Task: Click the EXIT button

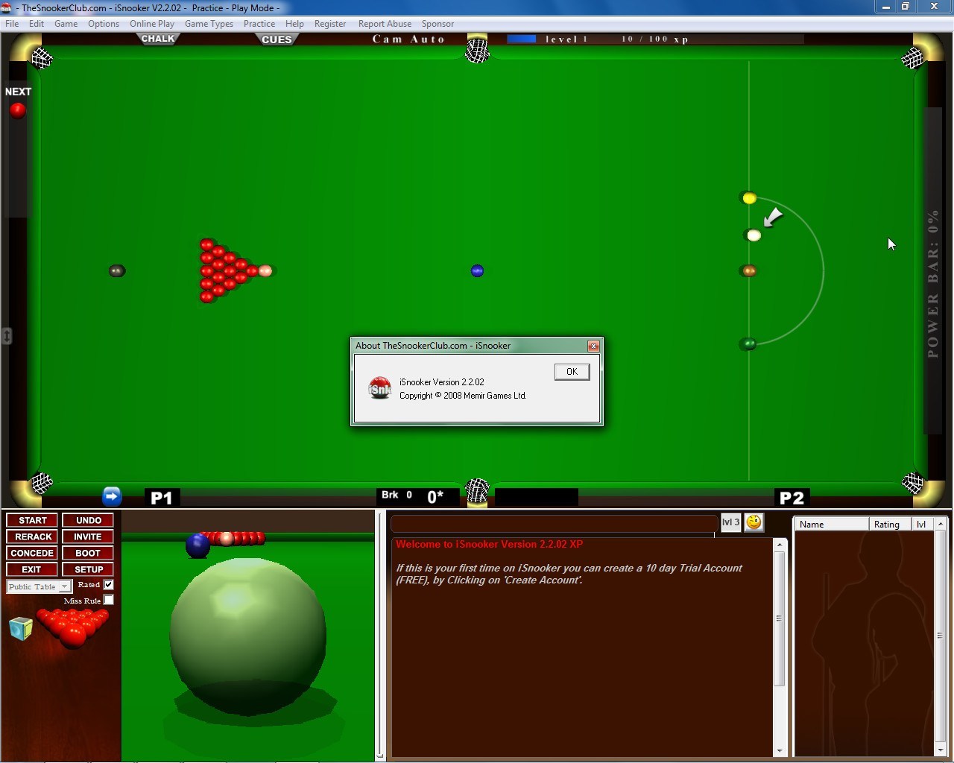Action: tap(33, 570)
